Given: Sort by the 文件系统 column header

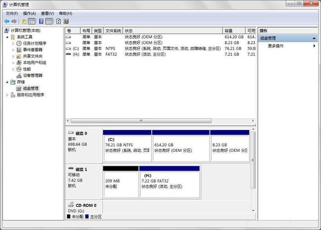Looking at the screenshot, I should pyautogui.click(x=113, y=31).
